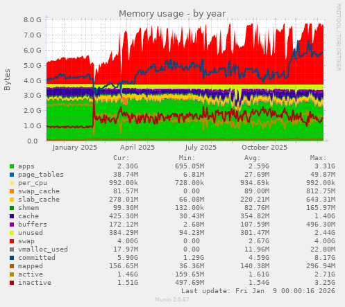The height and width of the screenshot is (307, 345).
Task: Click the 'page_tables' legend label
Action: pyautogui.click(x=41, y=175)
